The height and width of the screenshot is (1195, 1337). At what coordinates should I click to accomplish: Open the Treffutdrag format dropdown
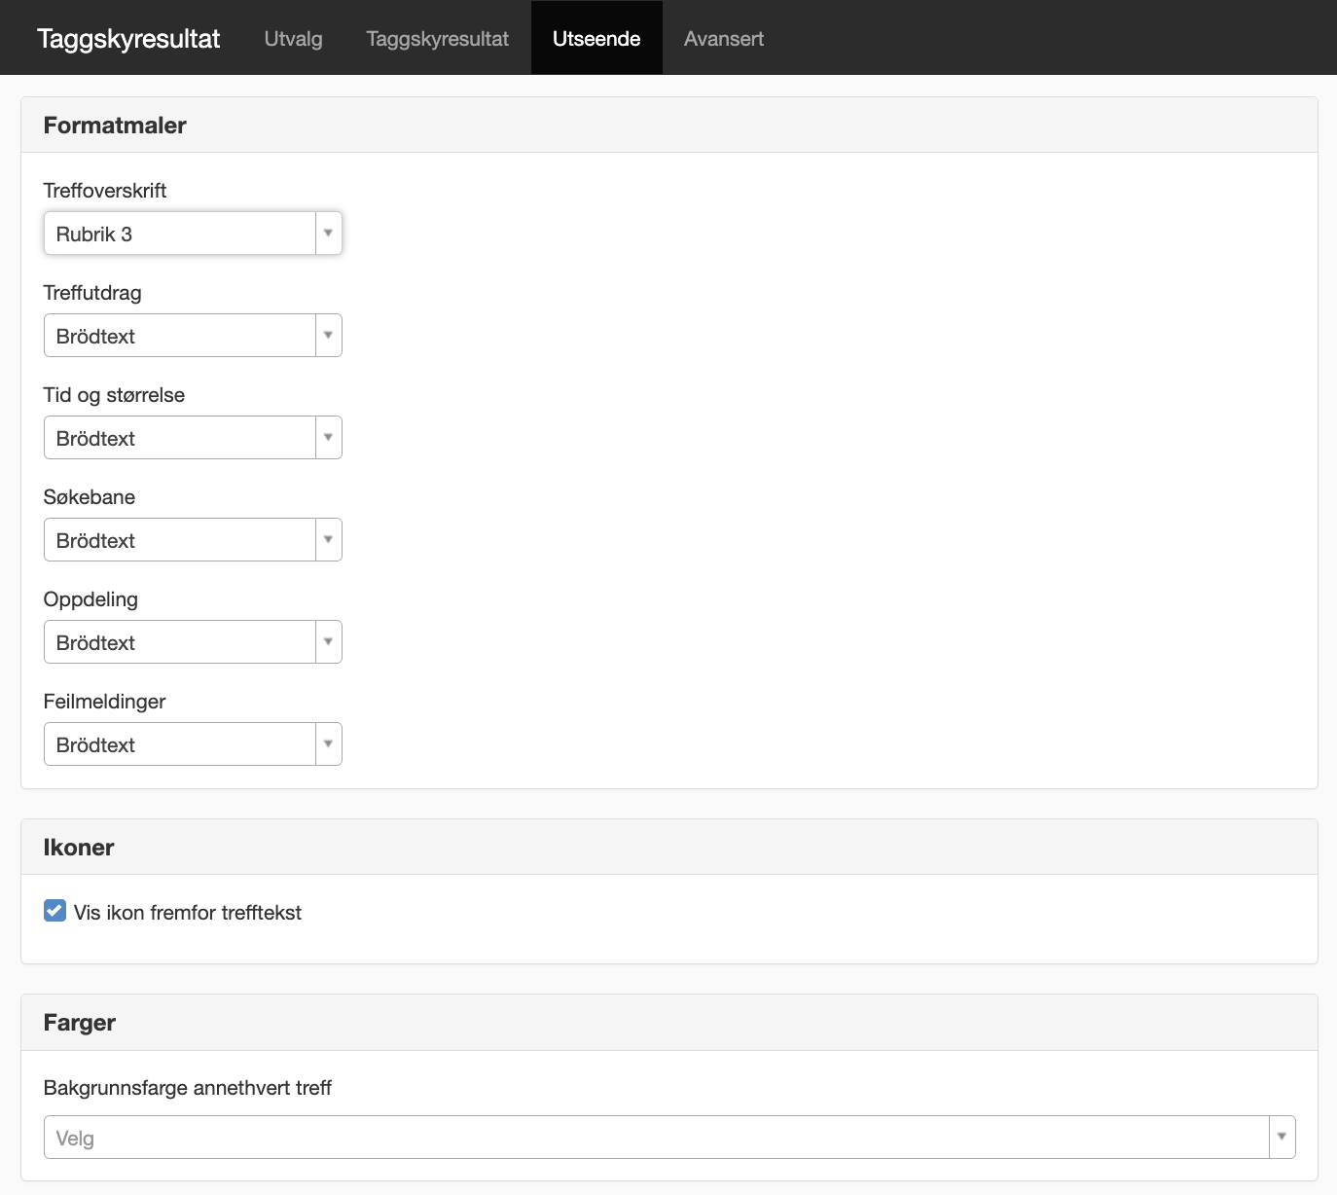193,336
